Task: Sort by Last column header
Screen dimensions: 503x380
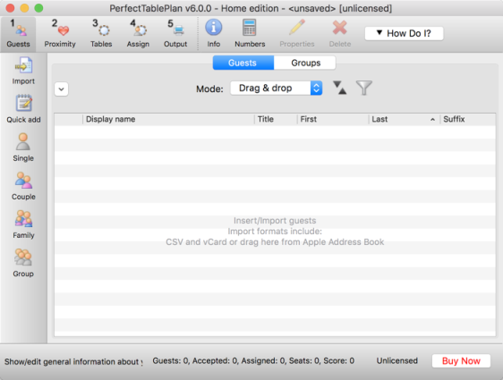Action: [x=405, y=119]
